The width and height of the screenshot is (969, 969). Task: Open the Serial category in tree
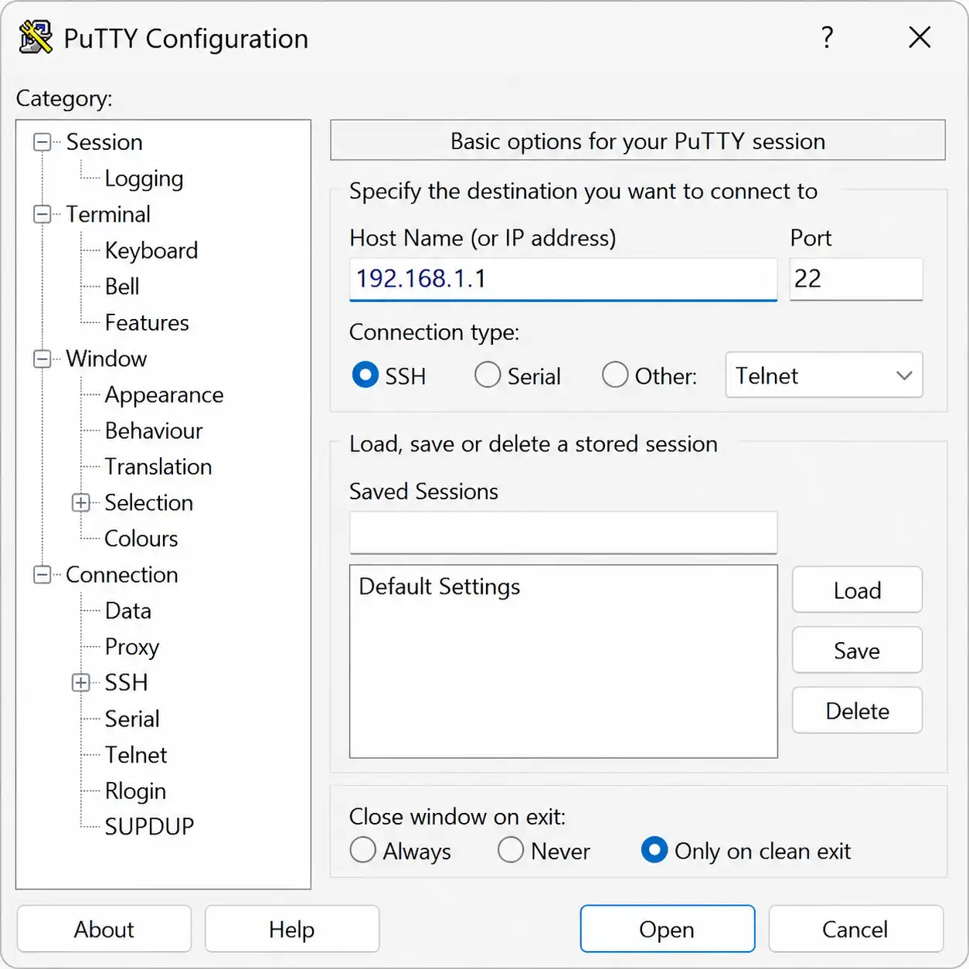132,719
